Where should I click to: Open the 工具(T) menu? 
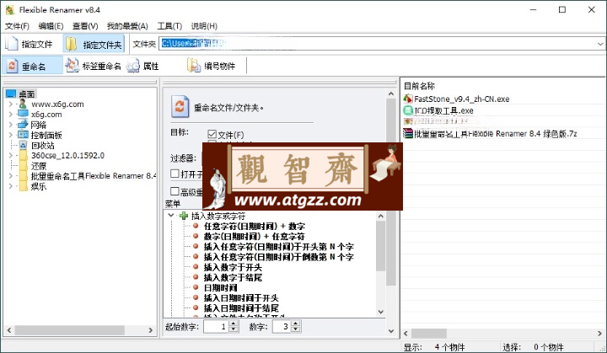click(169, 26)
